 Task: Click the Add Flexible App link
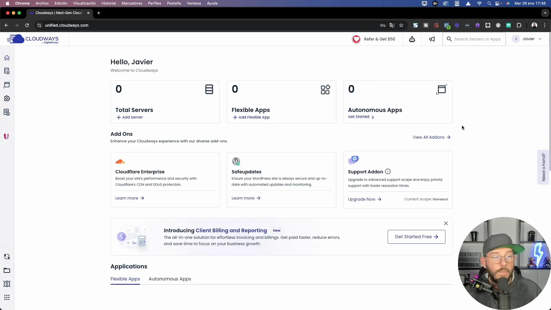click(251, 117)
